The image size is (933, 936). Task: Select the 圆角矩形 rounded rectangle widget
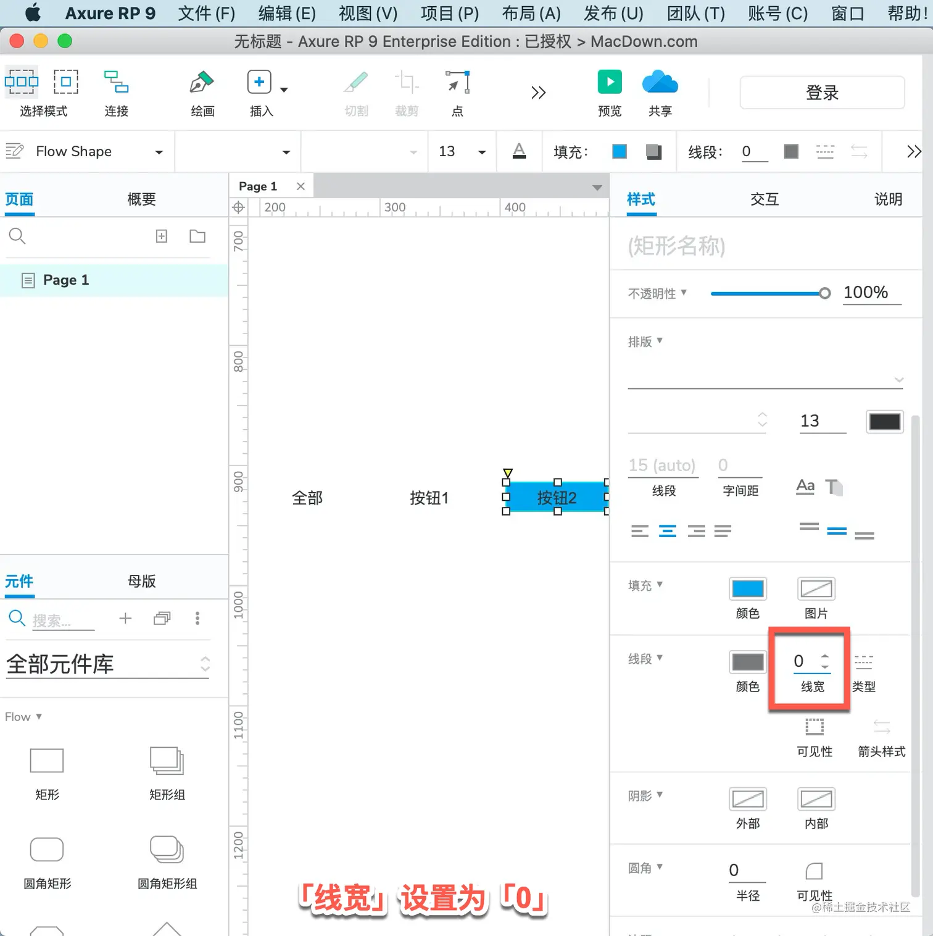(47, 850)
